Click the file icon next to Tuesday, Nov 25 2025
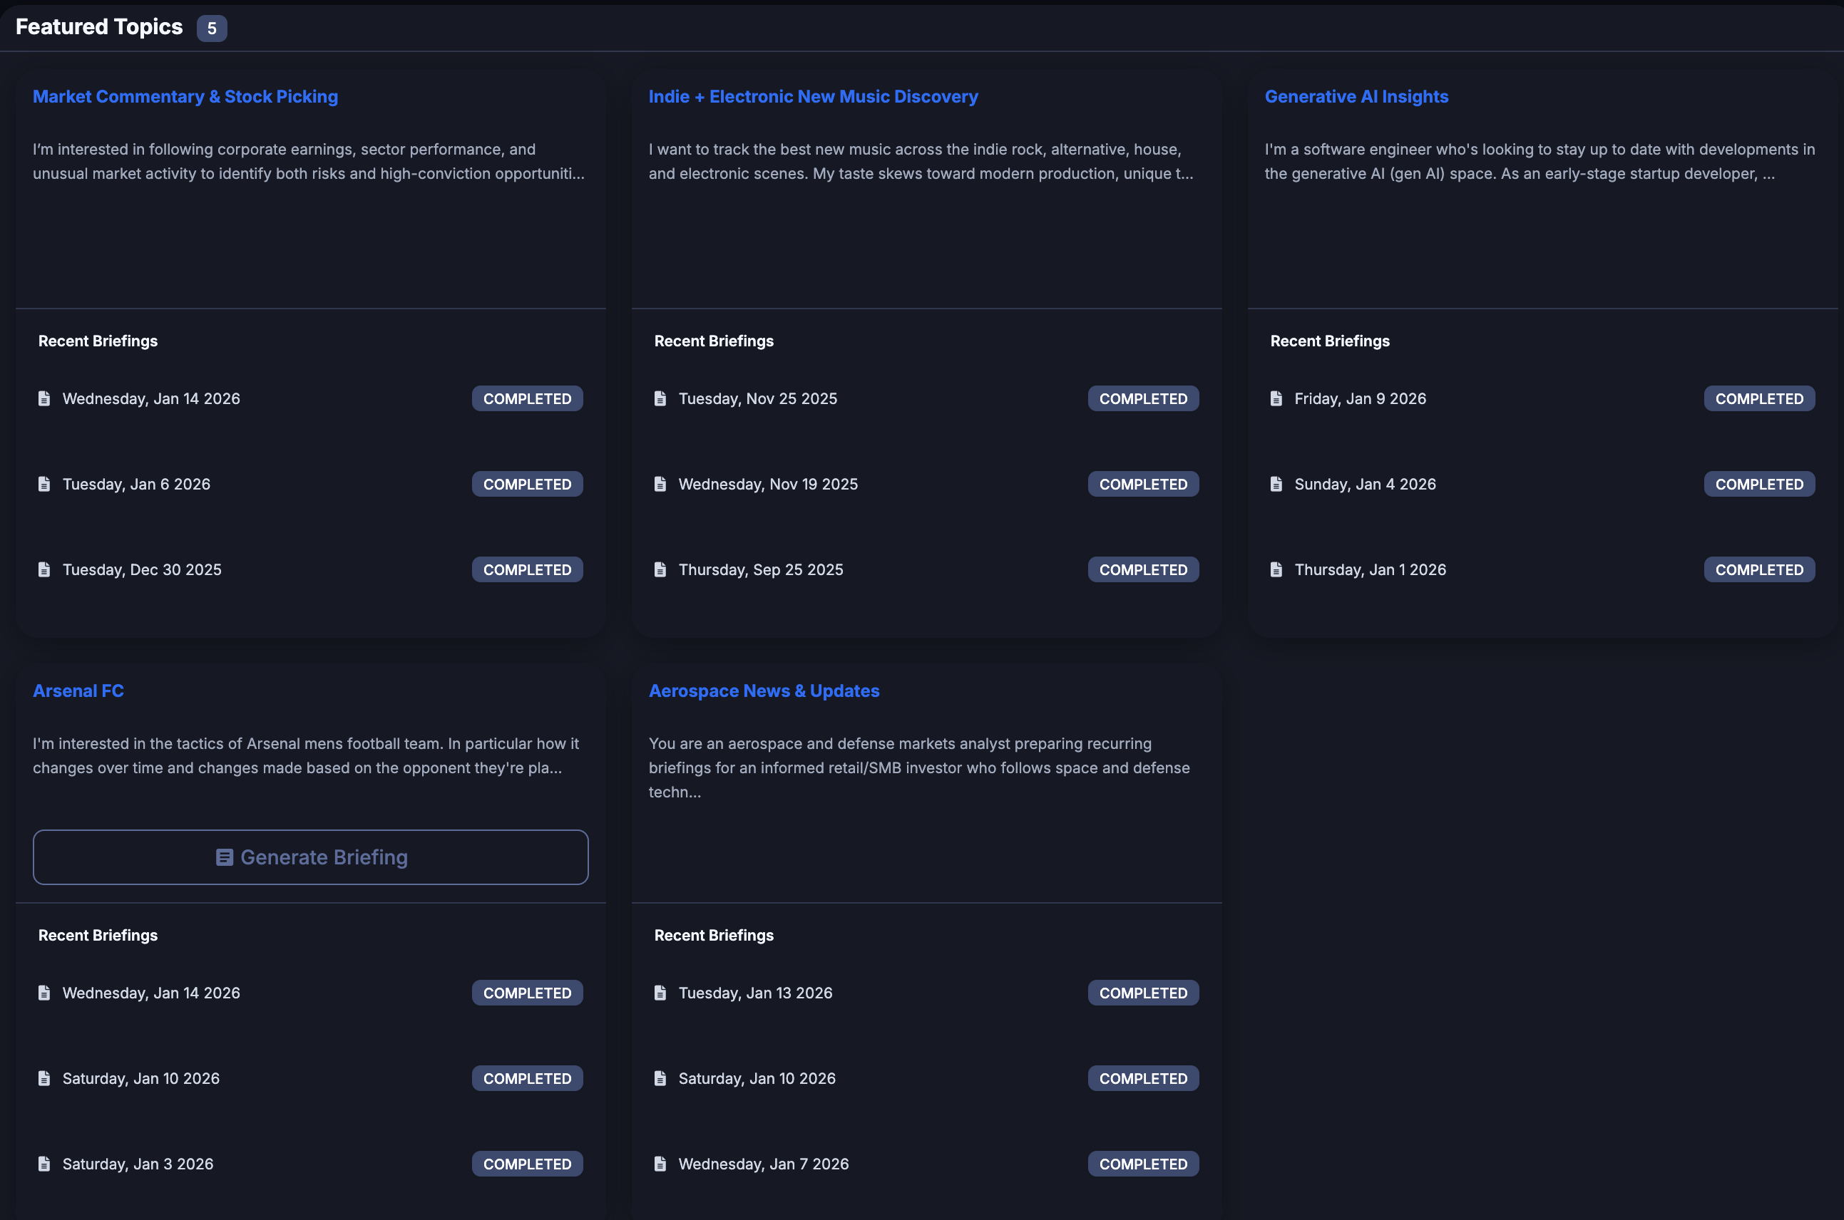The width and height of the screenshot is (1844, 1220). [x=660, y=398]
